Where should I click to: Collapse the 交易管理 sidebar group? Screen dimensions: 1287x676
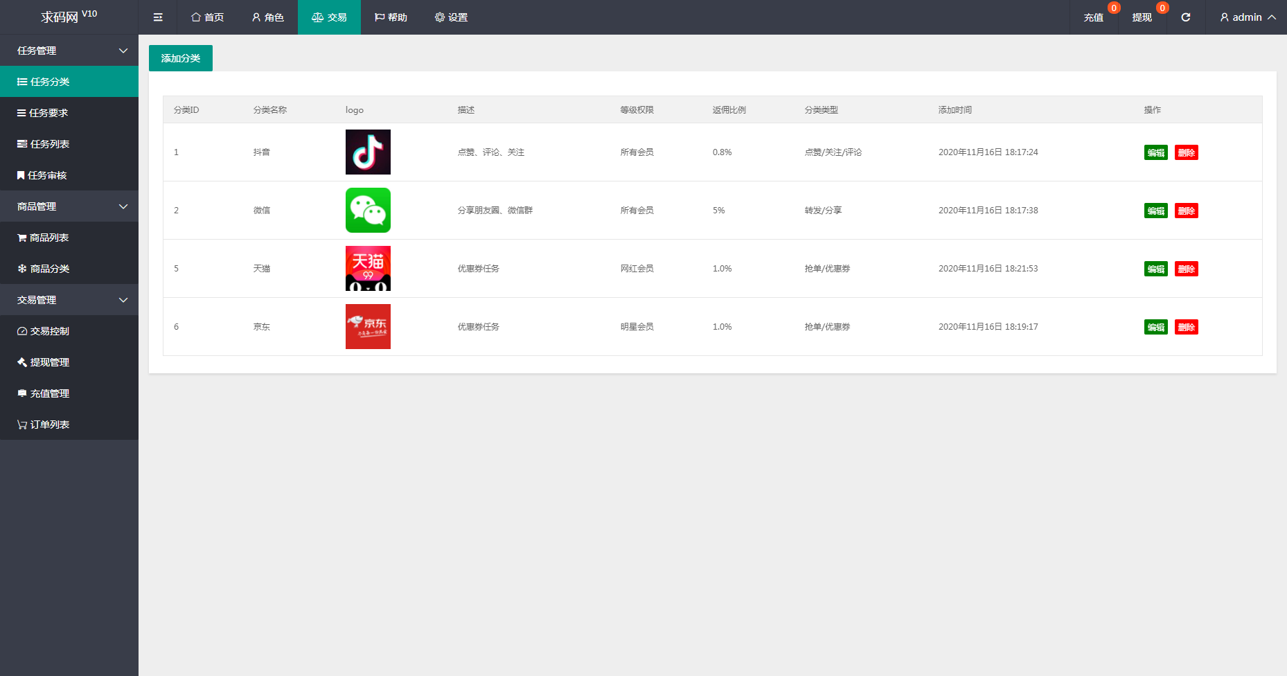coord(69,300)
